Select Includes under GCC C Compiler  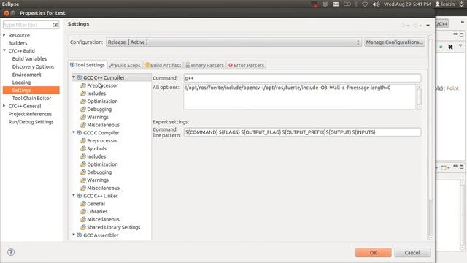click(x=96, y=156)
